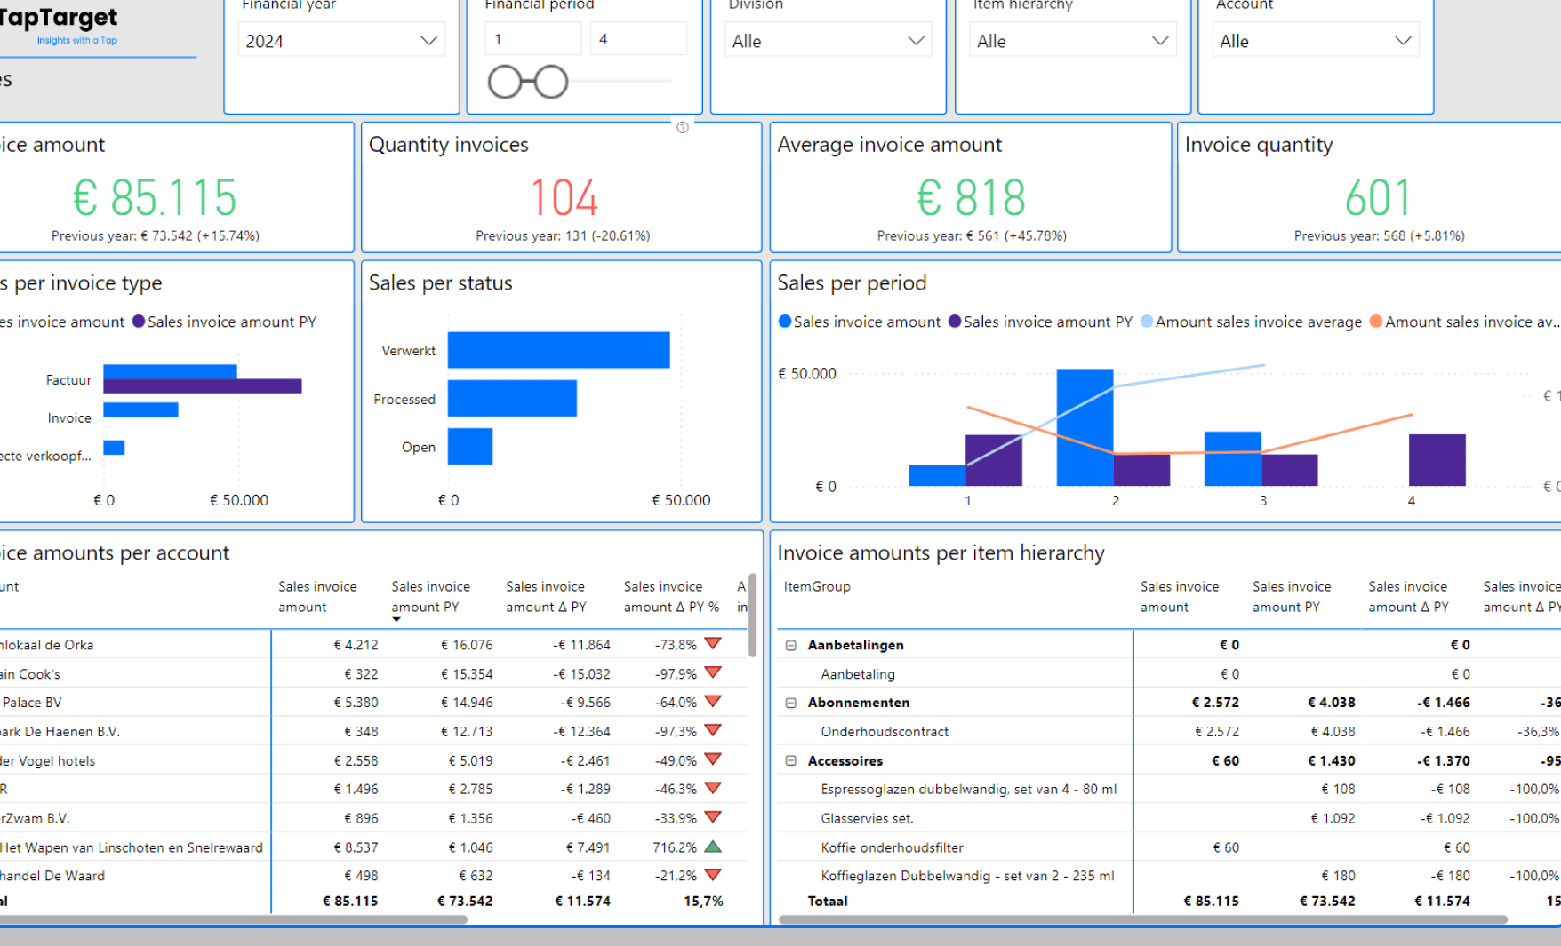Click the right handle of the Financial period slider
The image size is (1561, 946).
(x=551, y=82)
